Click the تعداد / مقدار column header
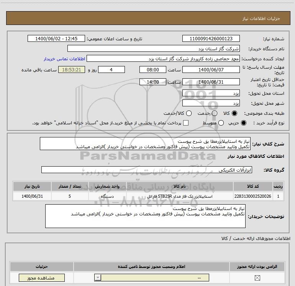 pyautogui.click(x=70, y=186)
